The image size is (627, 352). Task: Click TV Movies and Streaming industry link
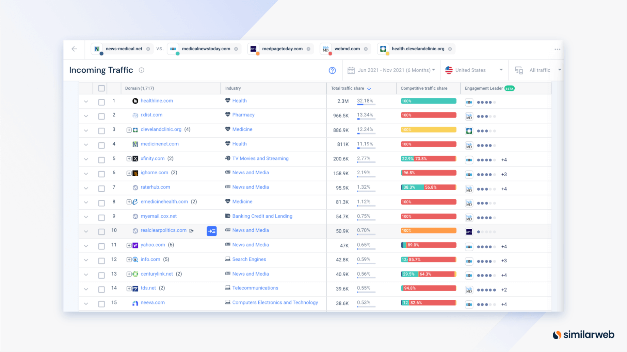click(260, 159)
